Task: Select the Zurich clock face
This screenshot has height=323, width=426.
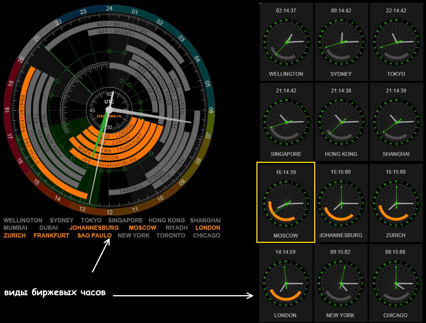Action: point(396,203)
